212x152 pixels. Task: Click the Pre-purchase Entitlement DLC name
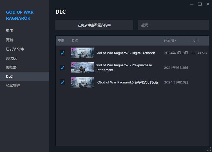pos(124,68)
